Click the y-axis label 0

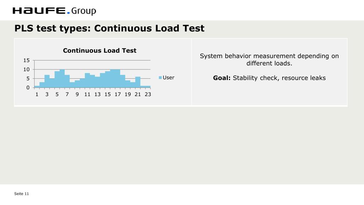[28, 88]
